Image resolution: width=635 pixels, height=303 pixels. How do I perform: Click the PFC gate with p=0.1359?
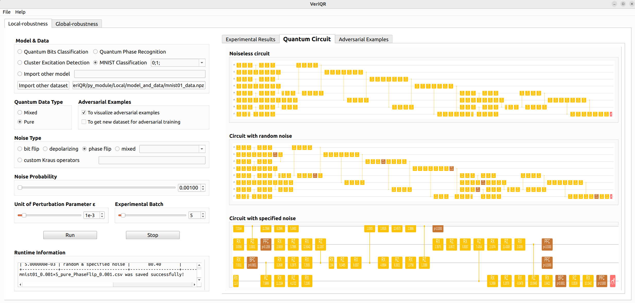(x=266, y=244)
